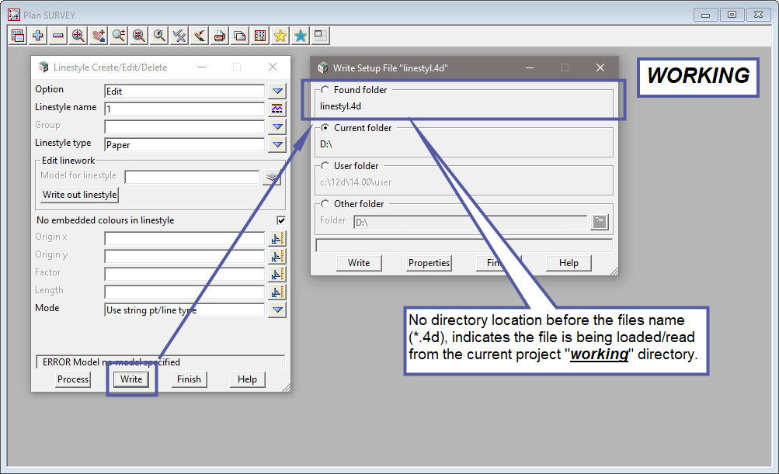Click the Folder path field showing D:\
Screen dimensions: 779x474
tap(470, 223)
